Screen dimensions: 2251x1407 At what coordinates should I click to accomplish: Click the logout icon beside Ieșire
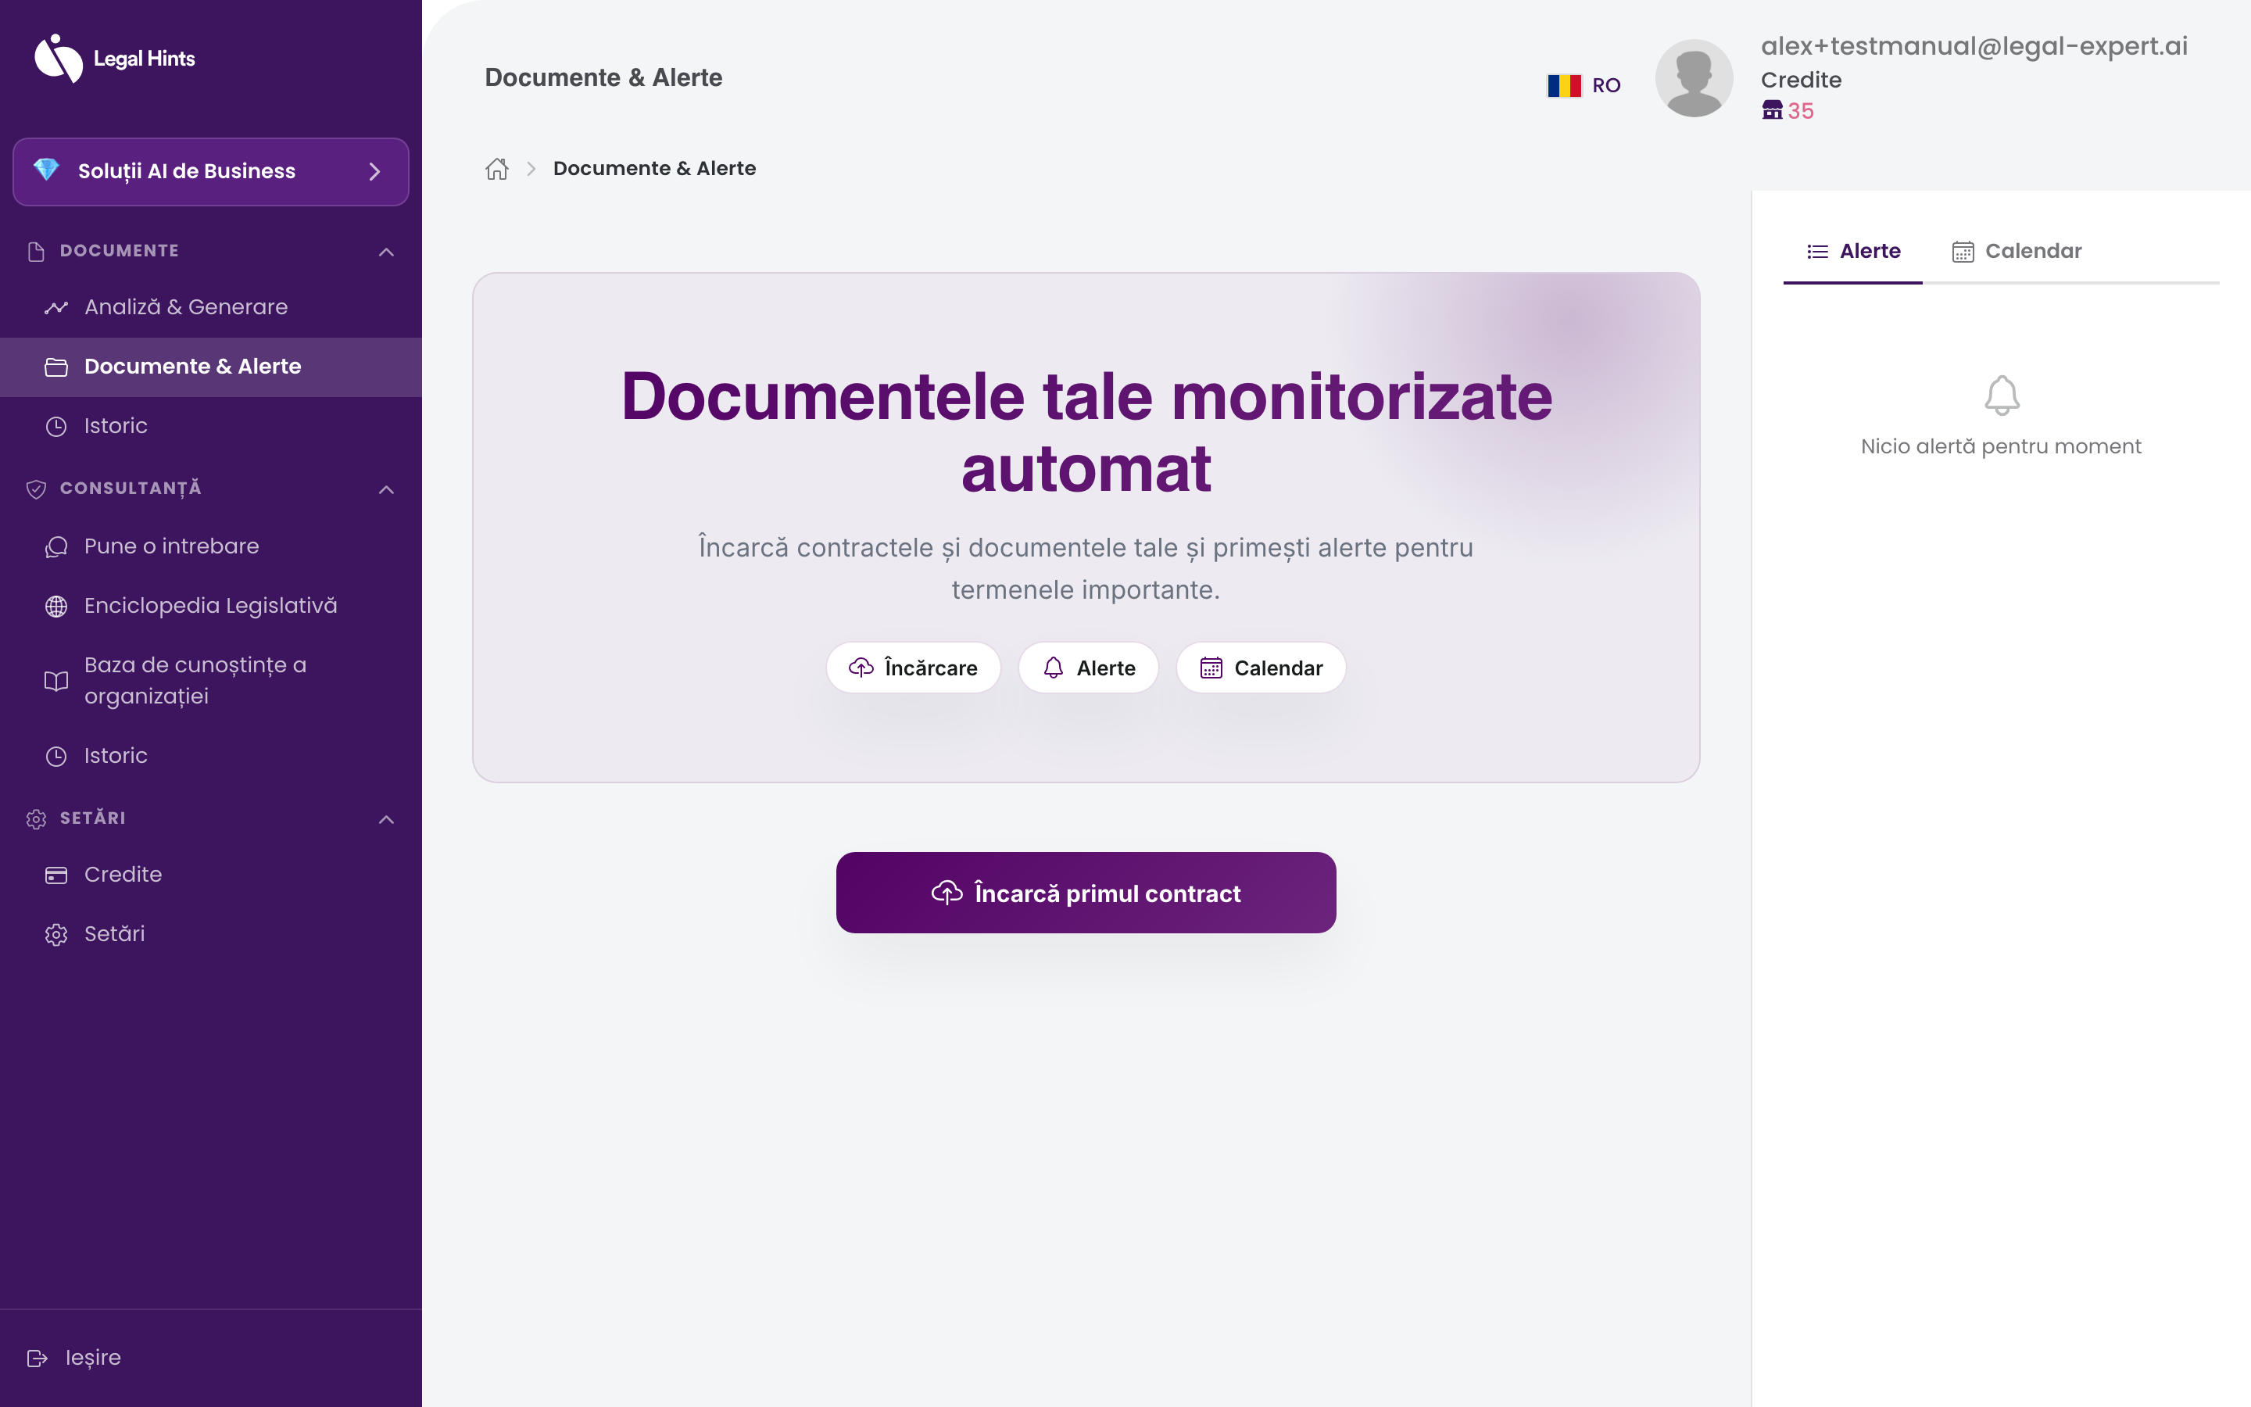(x=38, y=1359)
